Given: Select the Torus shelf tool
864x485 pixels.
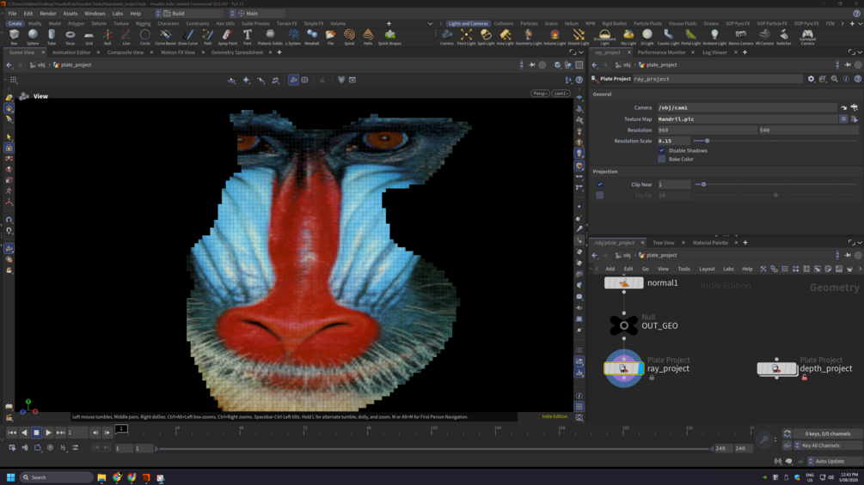Looking at the screenshot, I should [x=70, y=37].
